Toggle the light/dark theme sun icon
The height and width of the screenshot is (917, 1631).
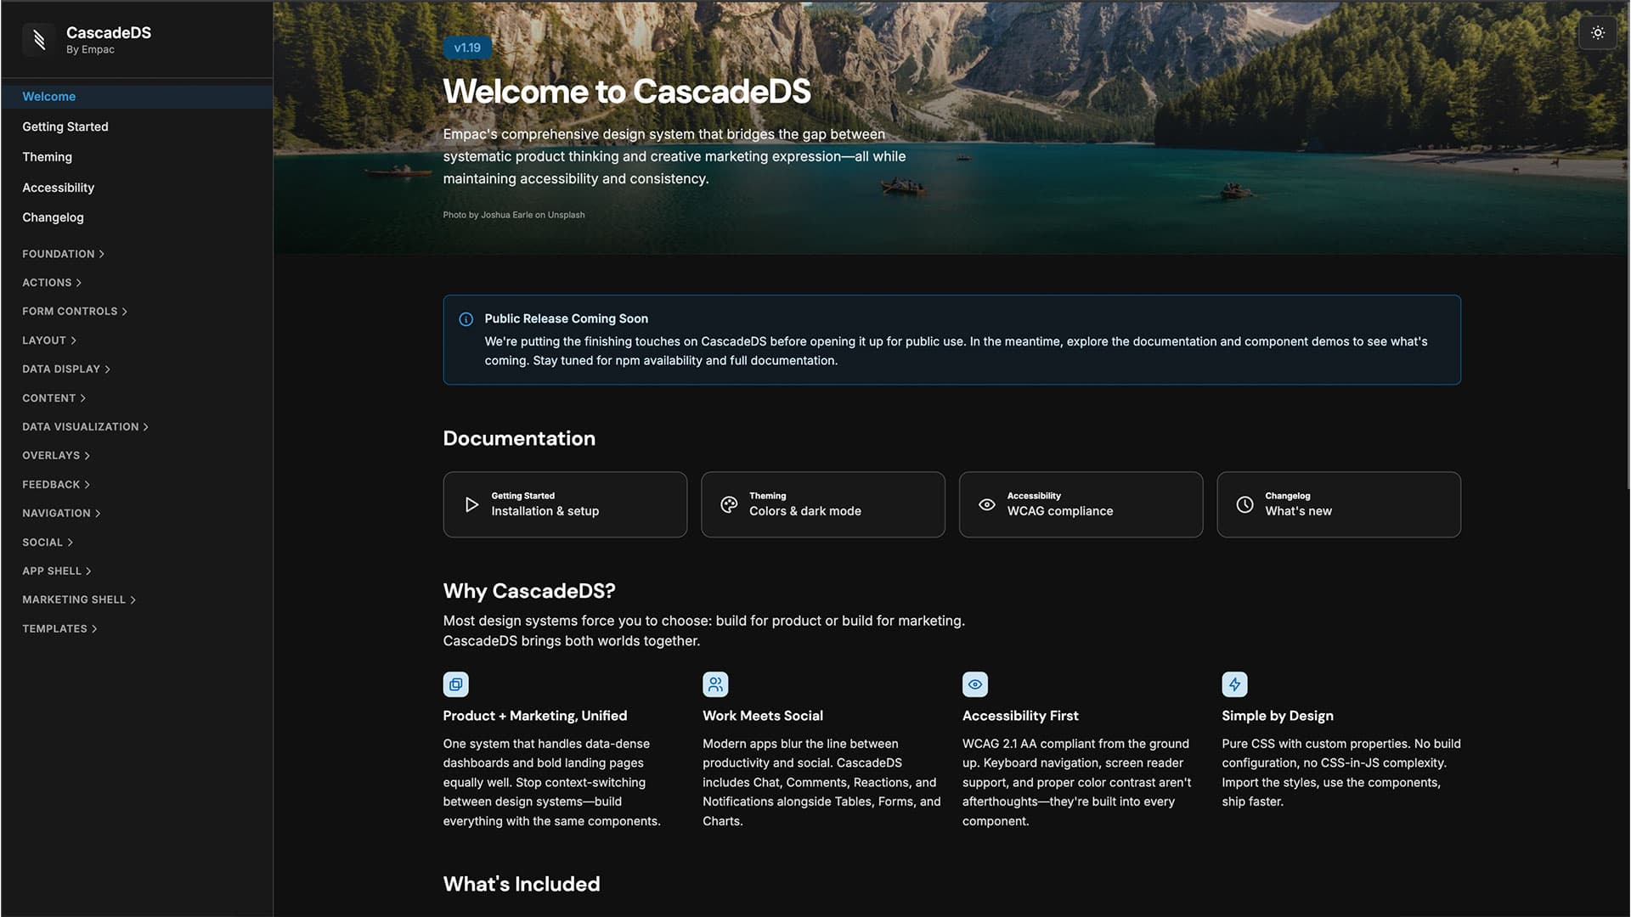coord(1597,33)
